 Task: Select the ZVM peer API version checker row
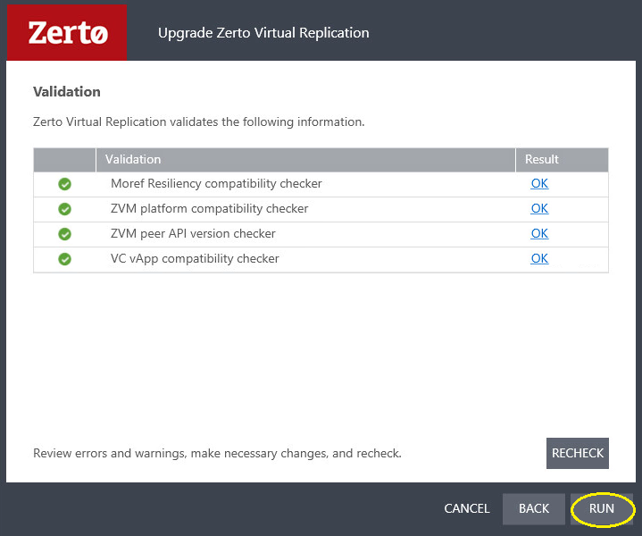pos(193,234)
